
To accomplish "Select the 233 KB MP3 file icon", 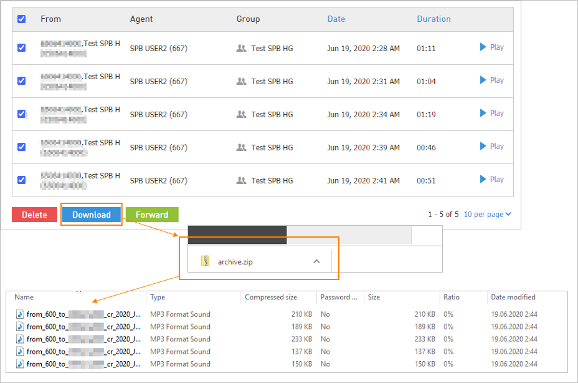I will coord(20,339).
